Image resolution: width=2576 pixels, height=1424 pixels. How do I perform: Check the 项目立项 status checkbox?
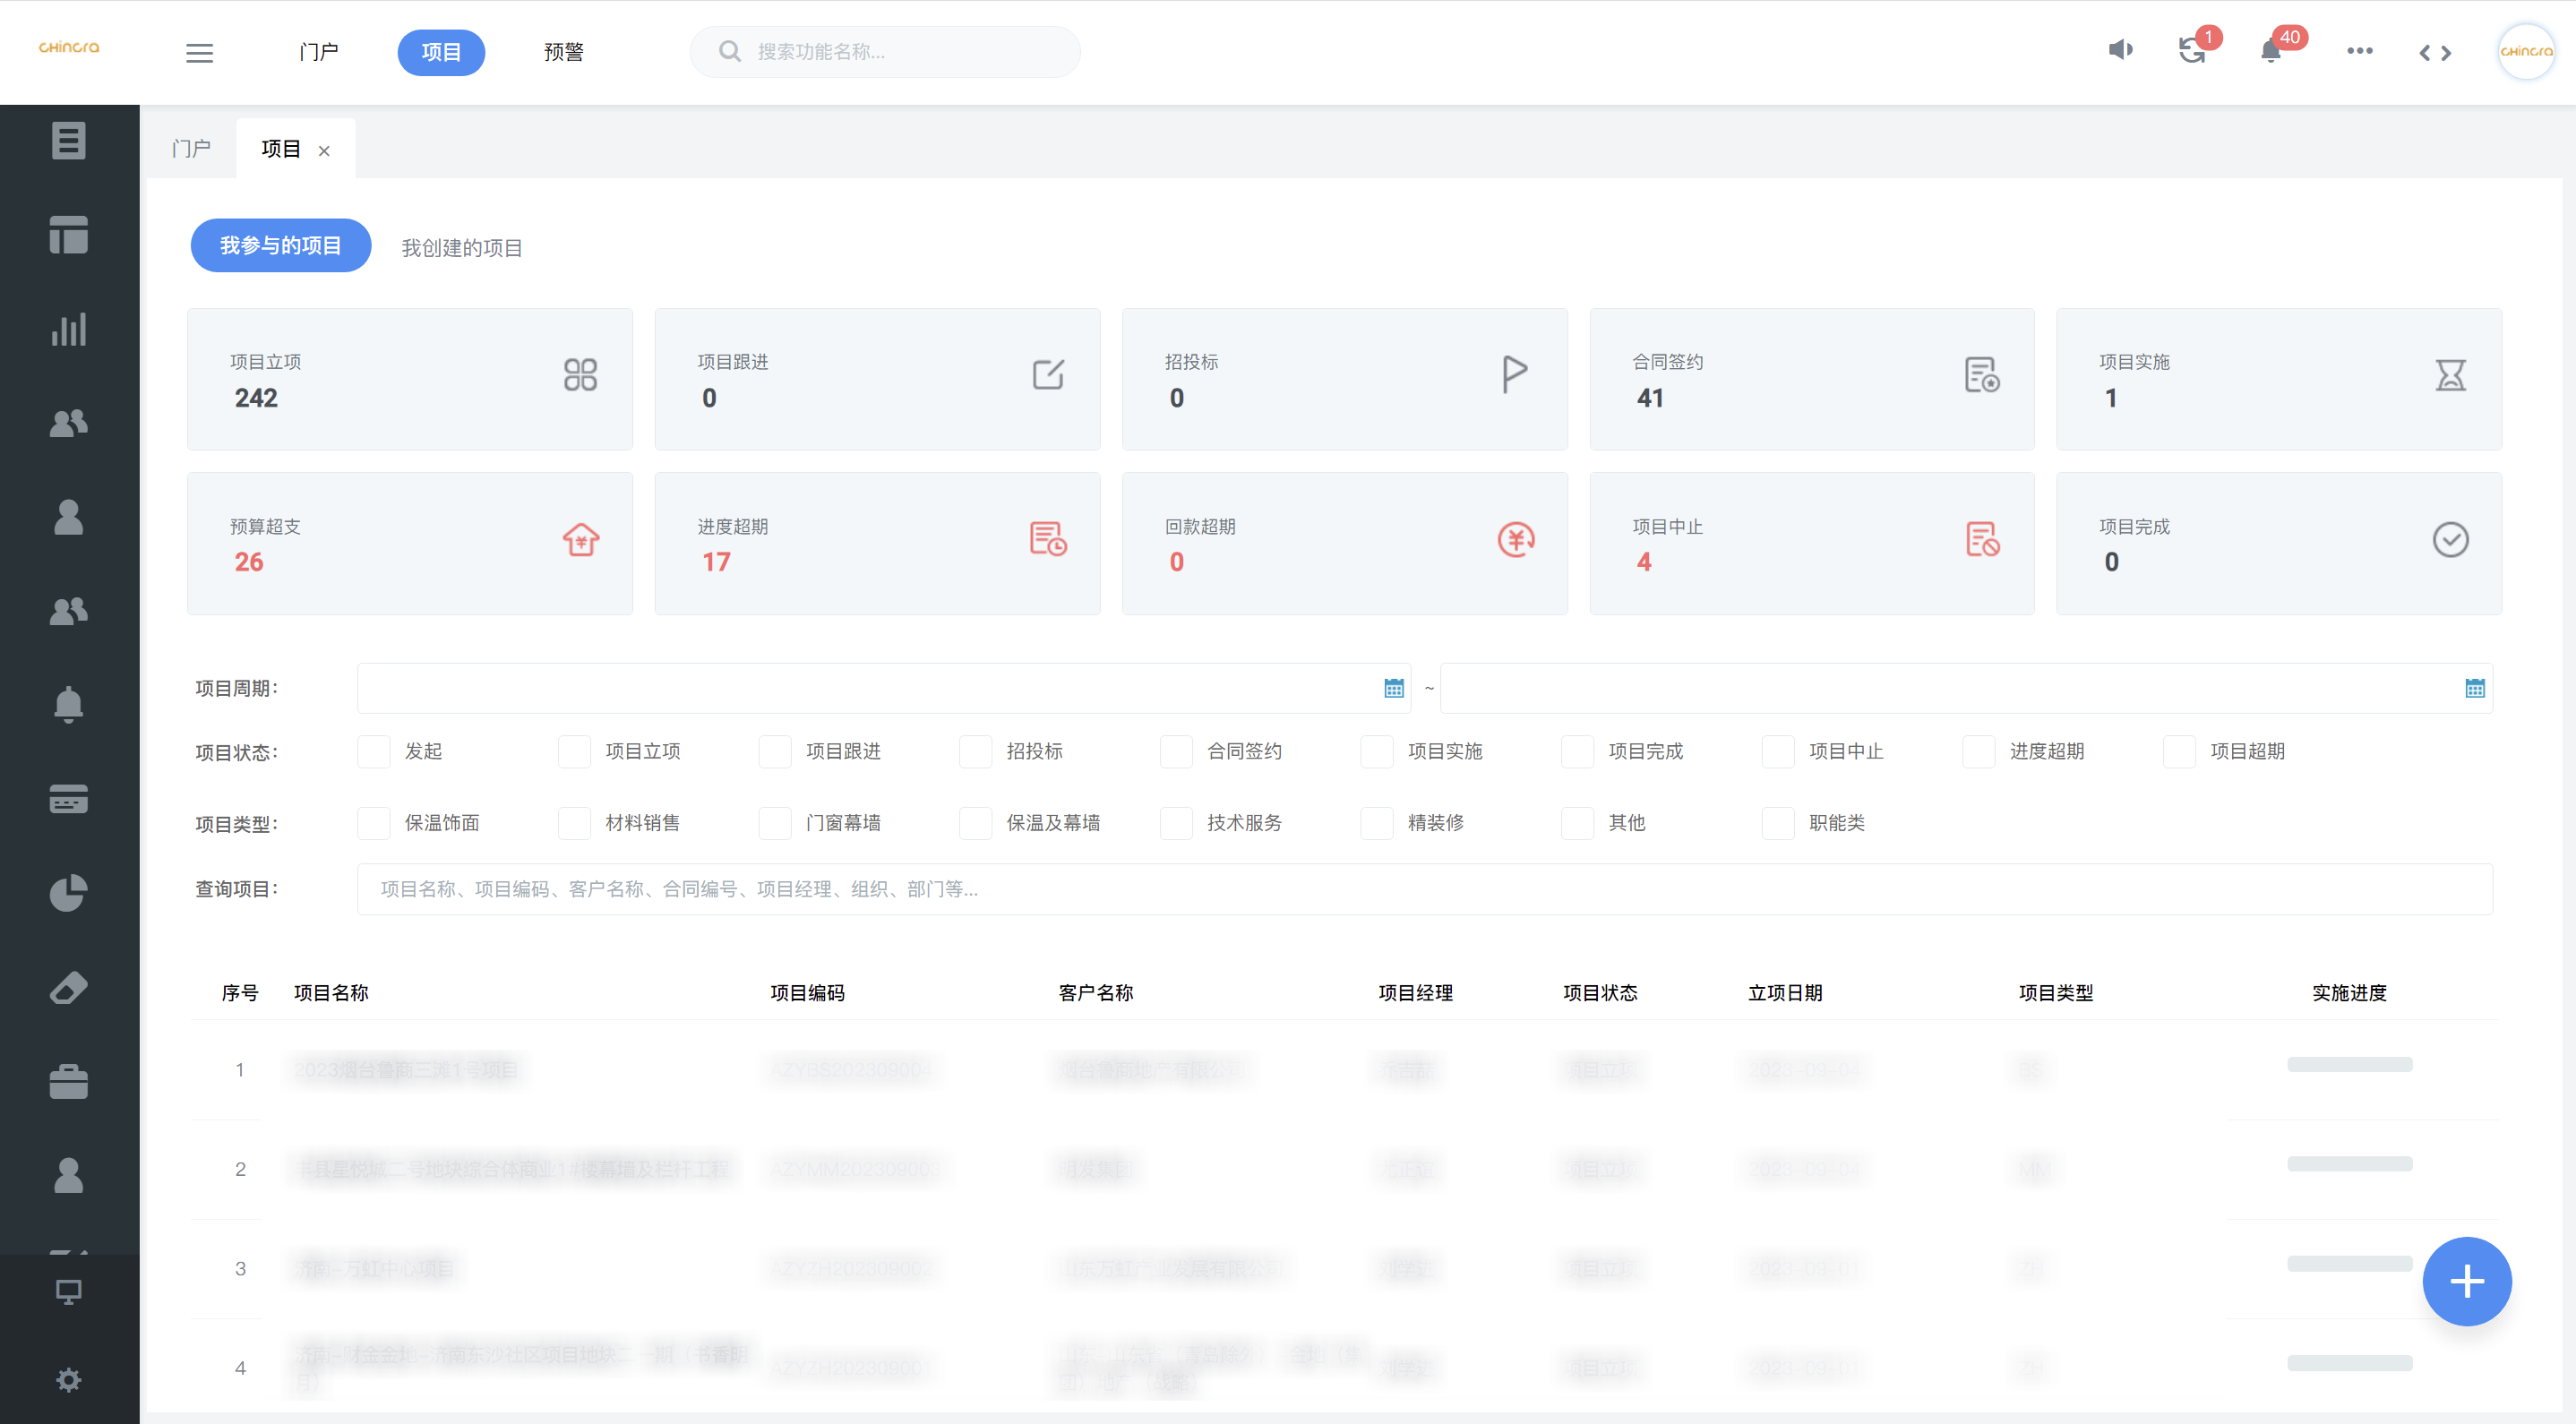pyautogui.click(x=574, y=751)
